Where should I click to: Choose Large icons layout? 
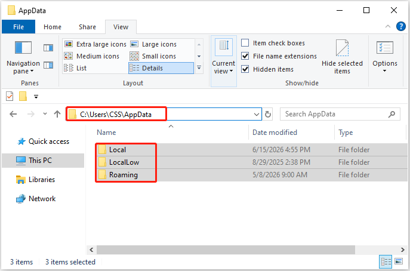tap(153, 44)
